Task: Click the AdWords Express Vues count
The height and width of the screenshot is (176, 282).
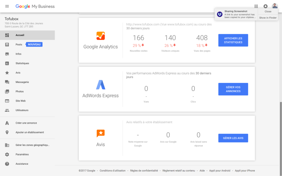Action: pos(146,89)
